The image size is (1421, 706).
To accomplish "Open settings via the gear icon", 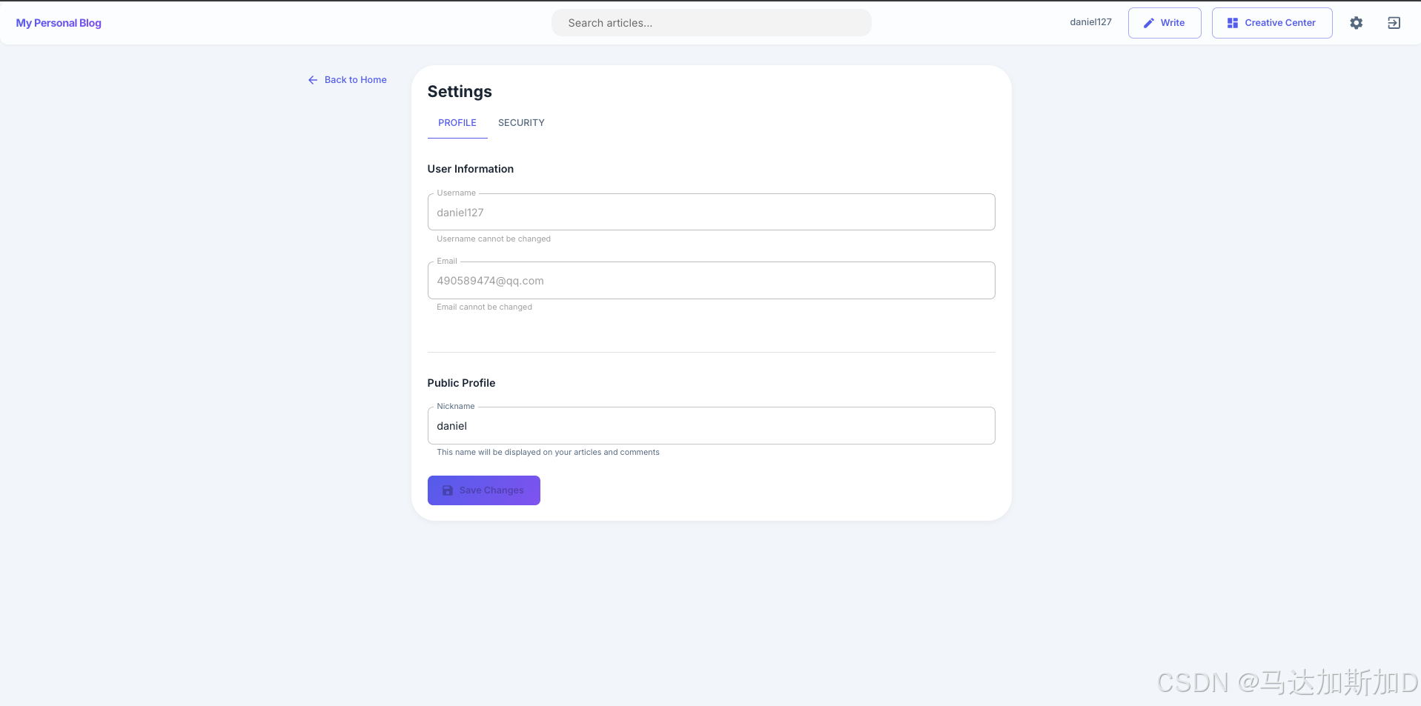I will 1356,23.
